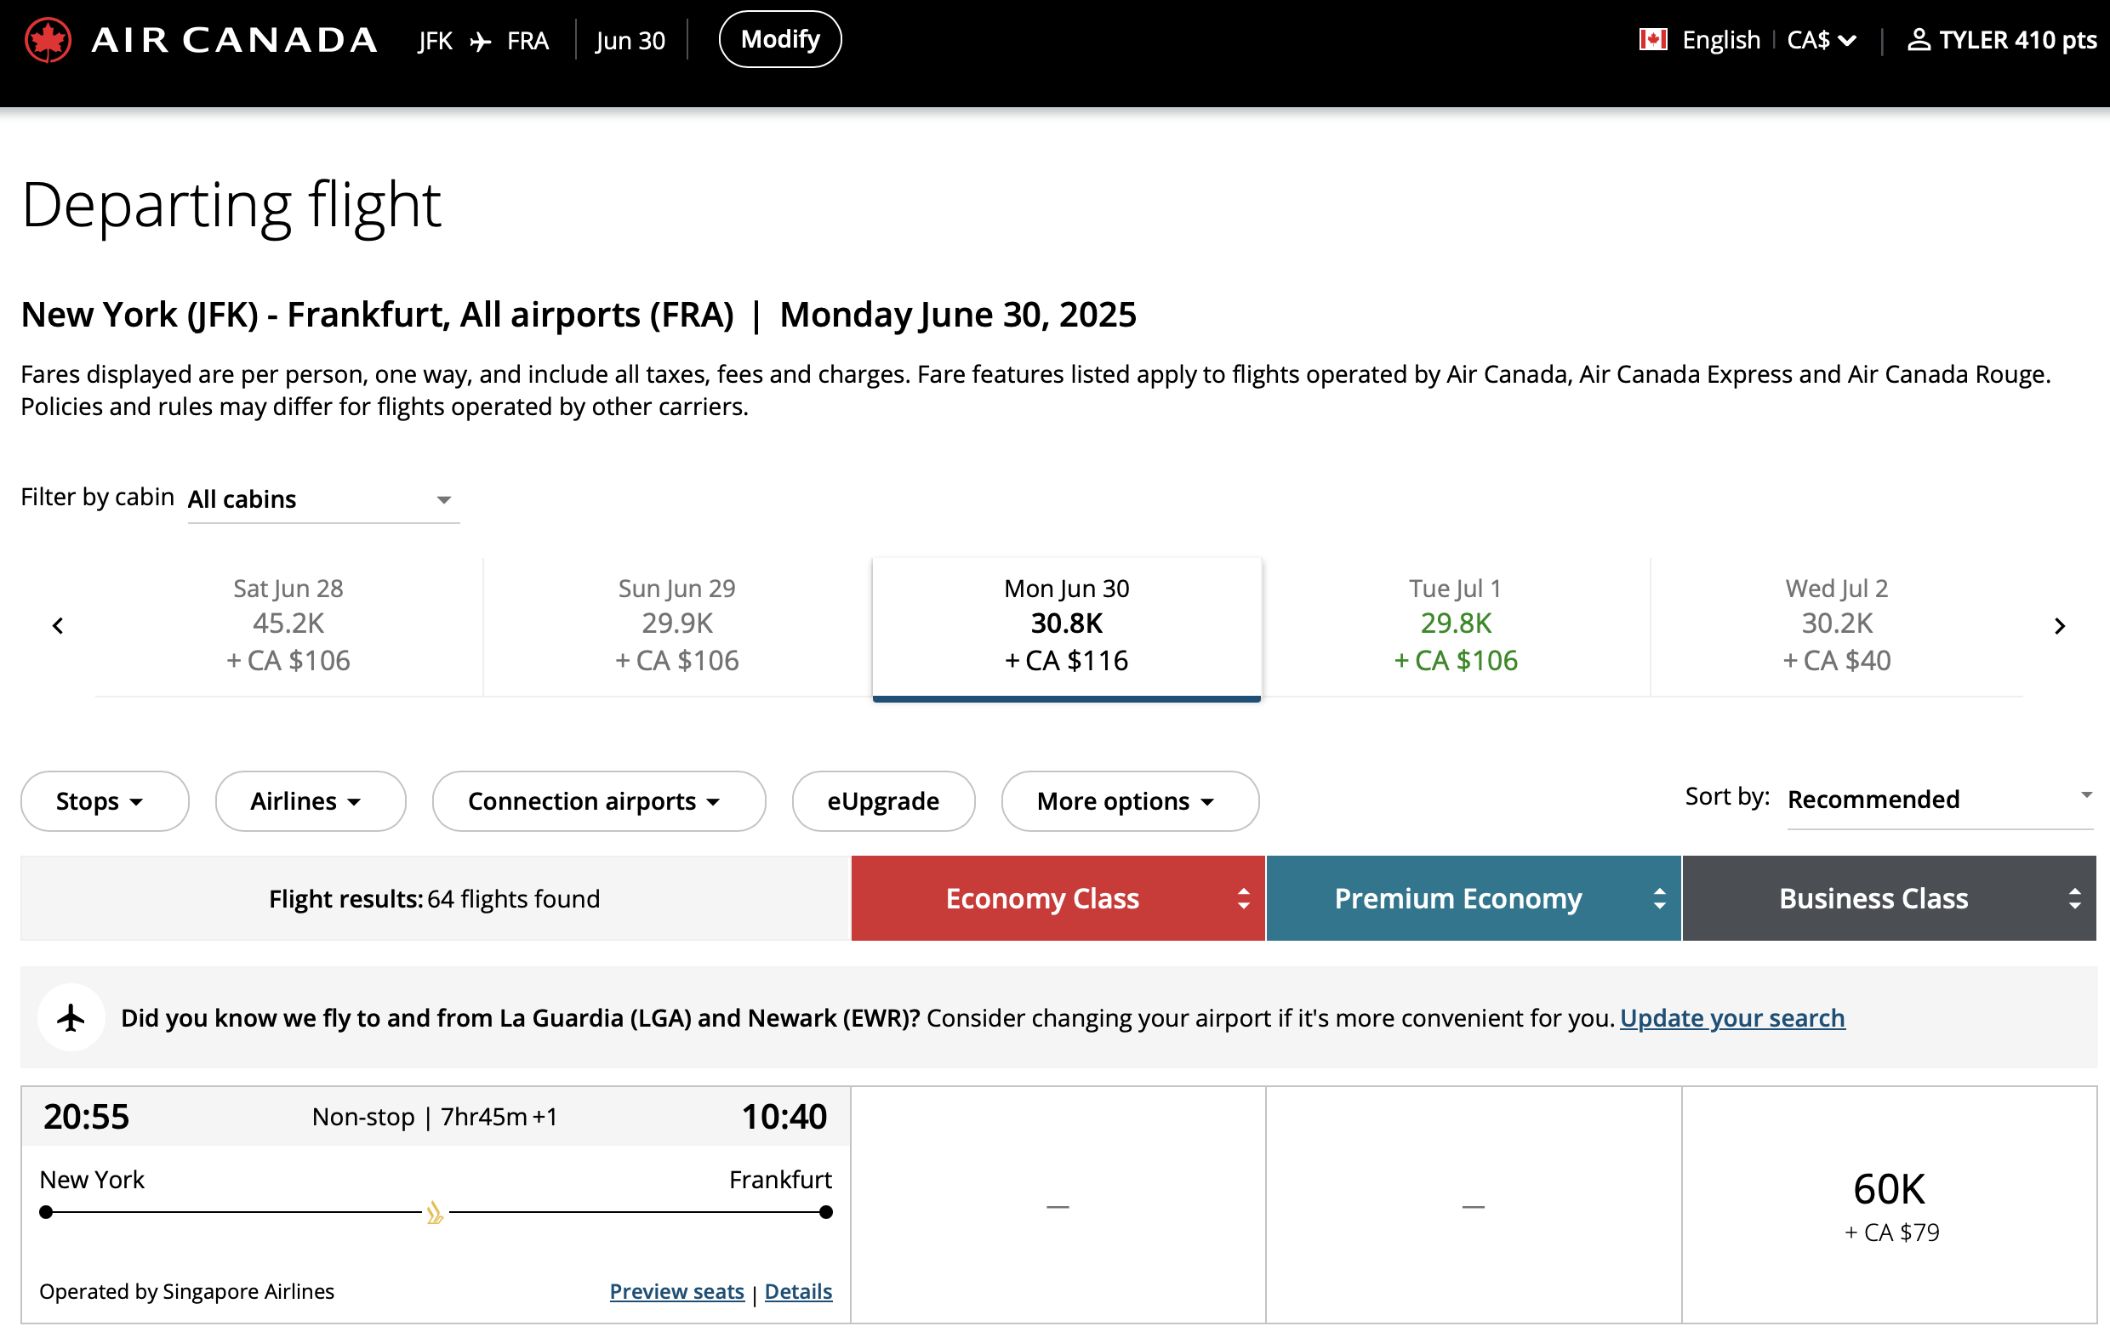Expand the More options filter
This screenshot has height=1332, width=2110.
point(1130,801)
